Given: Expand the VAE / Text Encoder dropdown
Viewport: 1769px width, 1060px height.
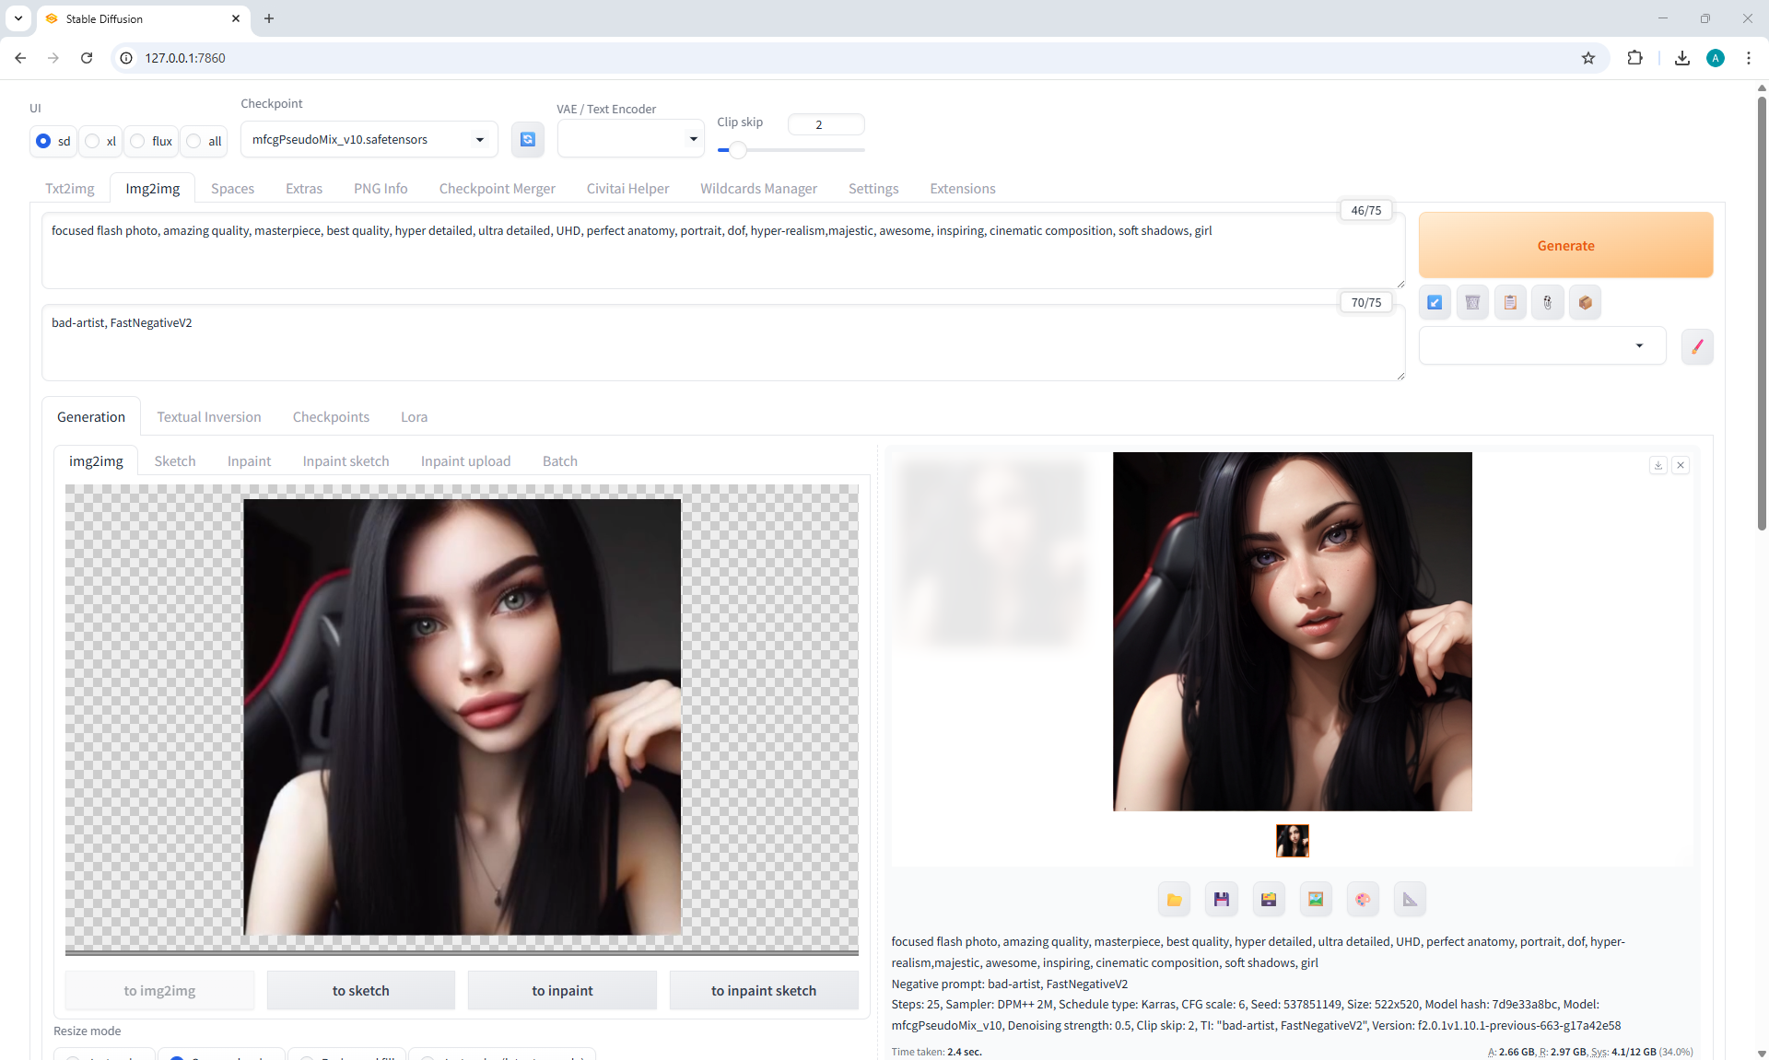Looking at the screenshot, I should [x=630, y=139].
